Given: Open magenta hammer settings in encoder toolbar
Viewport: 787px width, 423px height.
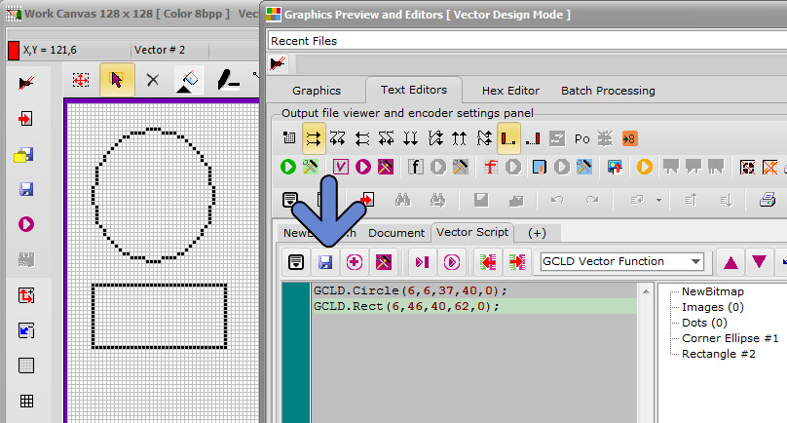Looking at the screenshot, I should tap(386, 167).
